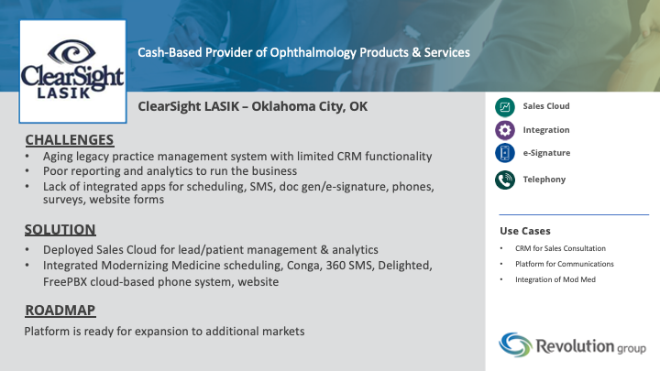Click the blue e-Signature phone icon
This screenshot has height=371, width=660.
(505, 153)
